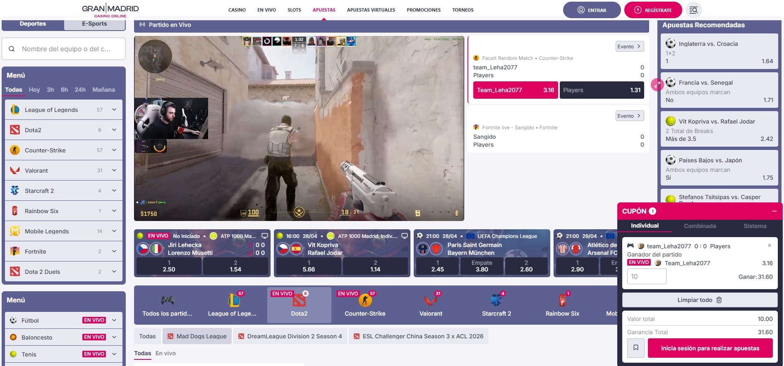This screenshot has width=784, height=366.
Task: Click the Mobile Legends sidebar icon
Action: 15,231
